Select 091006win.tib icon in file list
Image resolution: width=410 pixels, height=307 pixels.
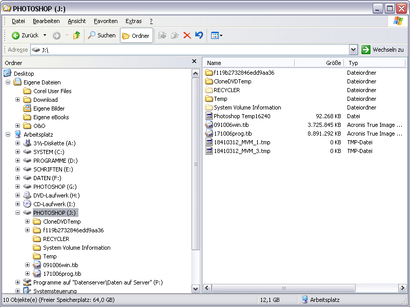coord(209,125)
